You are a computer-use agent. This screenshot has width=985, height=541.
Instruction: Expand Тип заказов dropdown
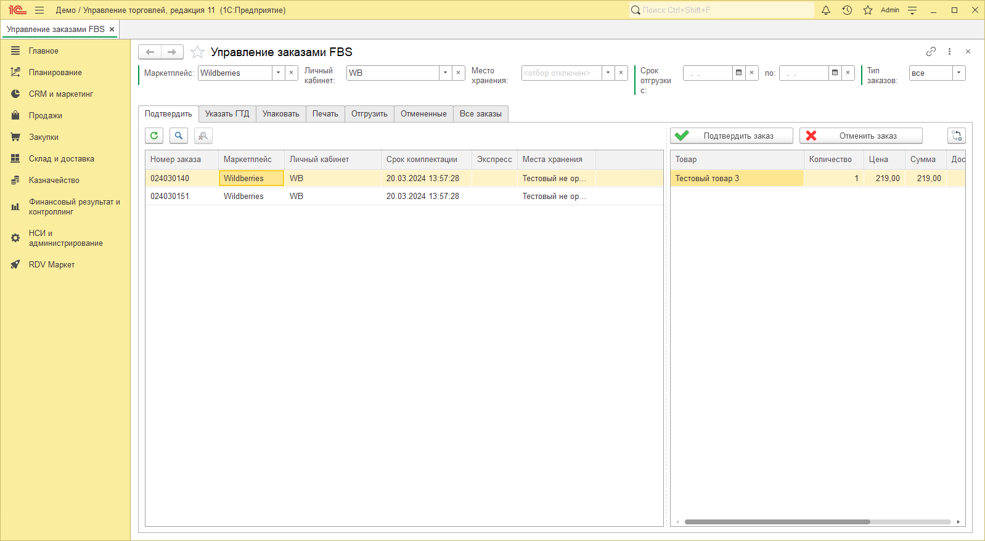click(x=958, y=73)
